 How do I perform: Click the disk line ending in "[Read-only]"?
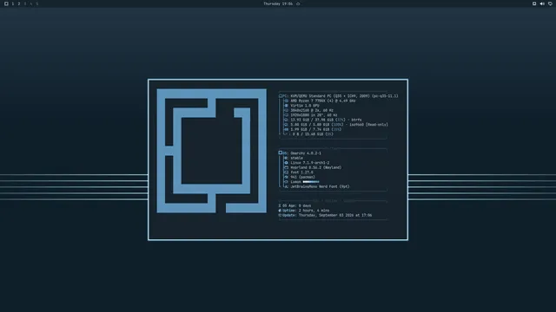click(339, 125)
